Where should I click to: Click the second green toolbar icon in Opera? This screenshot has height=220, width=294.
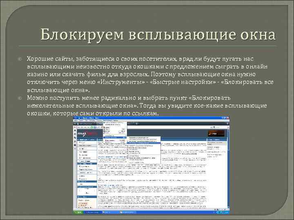pos(95,127)
